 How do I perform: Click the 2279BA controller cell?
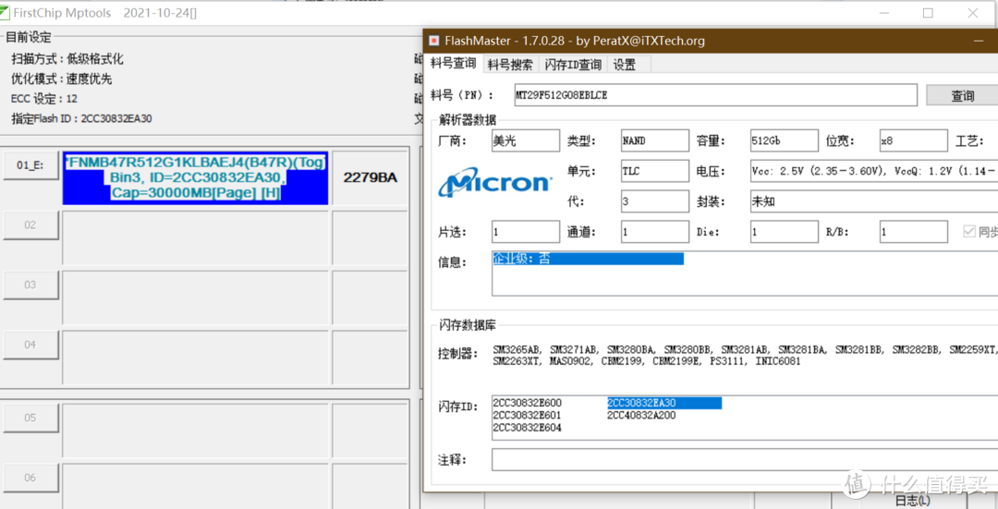tap(370, 178)
